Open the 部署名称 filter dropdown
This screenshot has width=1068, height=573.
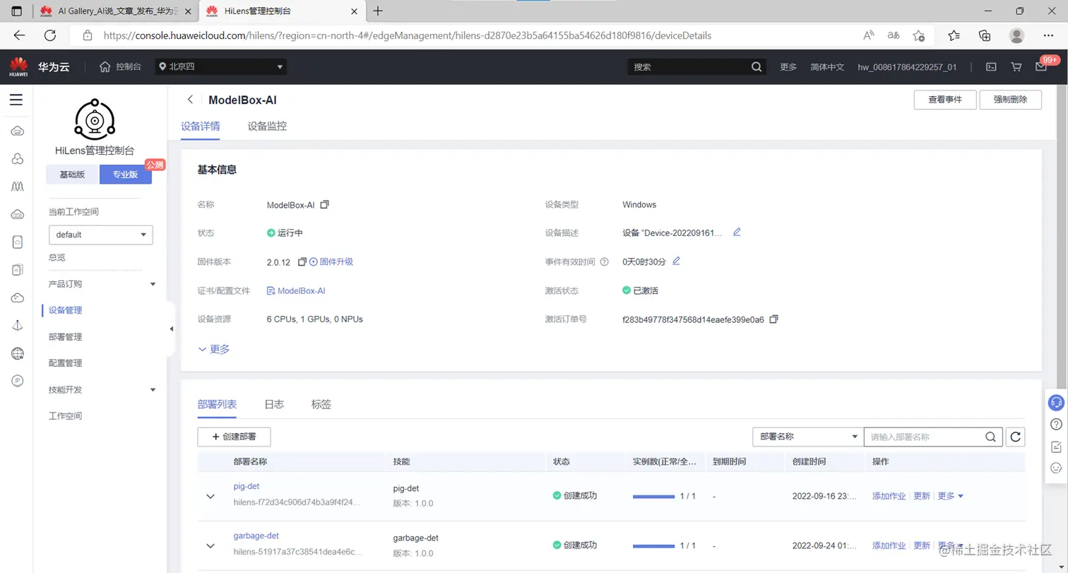pos(808,437)
